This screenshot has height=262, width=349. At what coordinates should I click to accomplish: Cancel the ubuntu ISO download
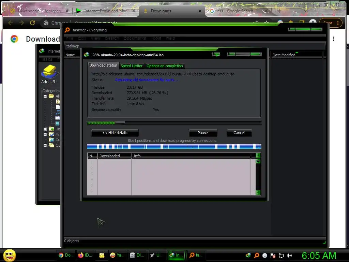(x=239, y=133)
